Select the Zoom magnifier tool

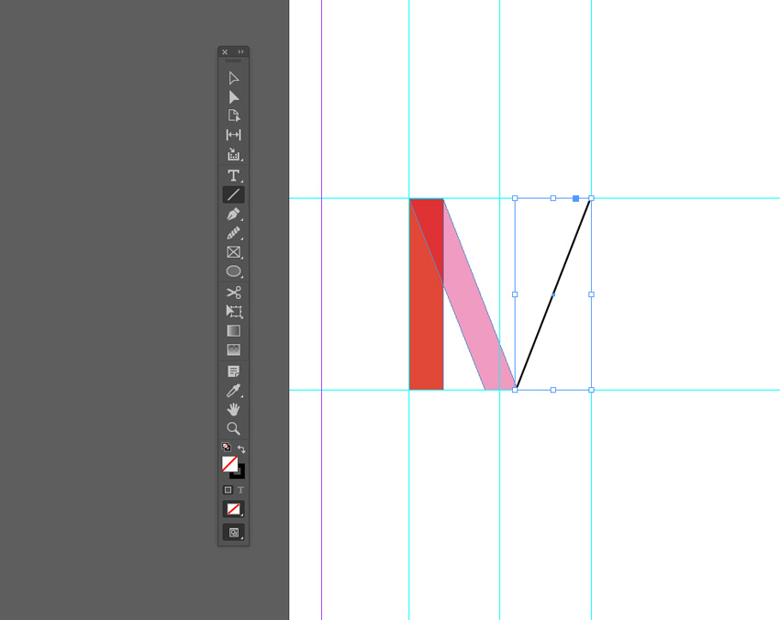pos(233,428)
